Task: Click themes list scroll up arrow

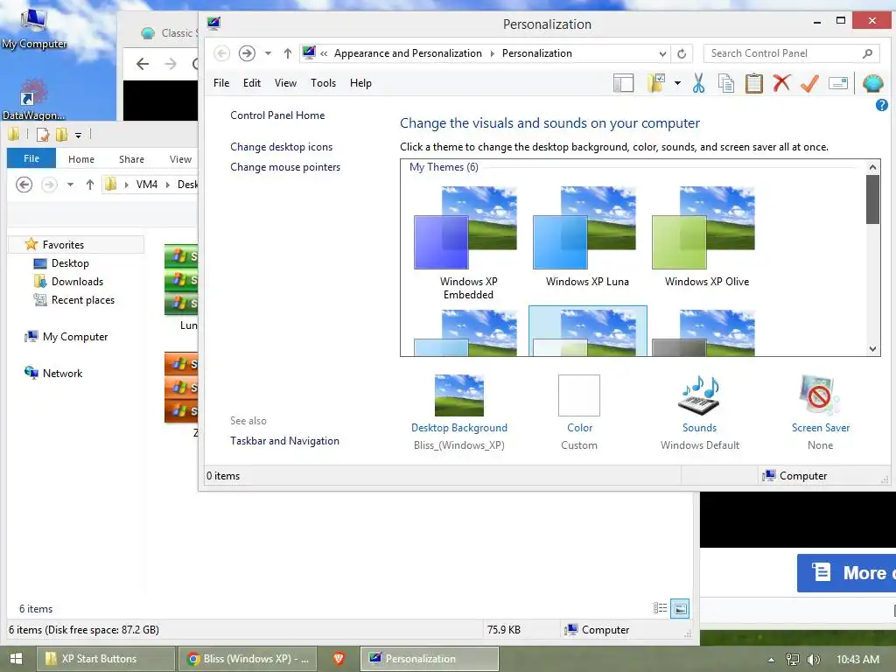Action: (872, 167)
